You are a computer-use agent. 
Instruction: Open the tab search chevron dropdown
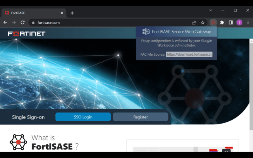point(211,10)
